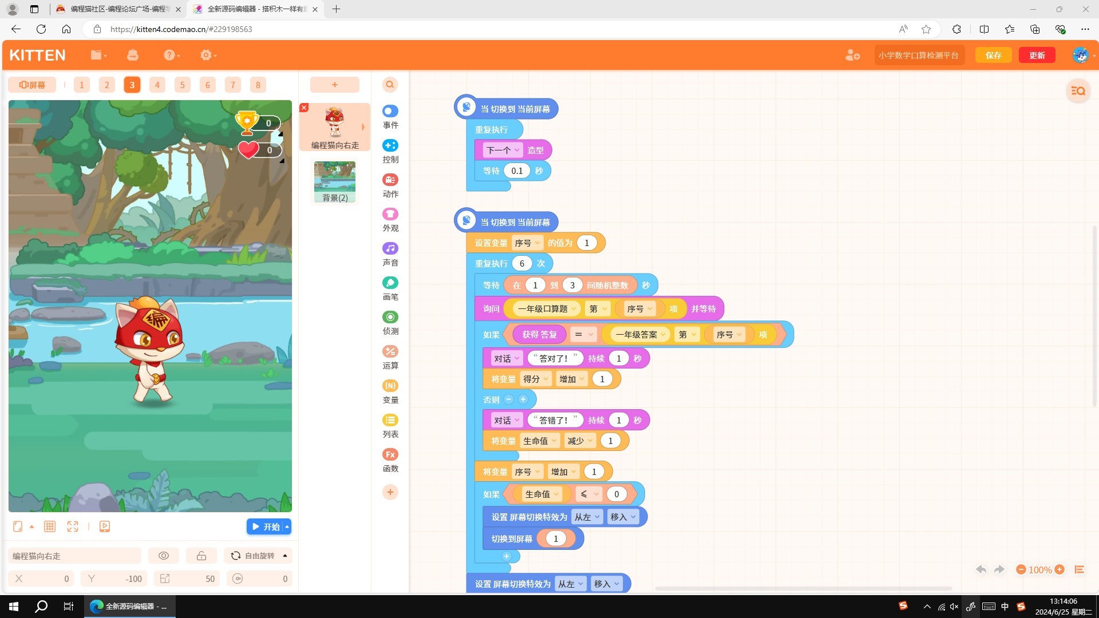The height and width of the screenshot is (618, 1099).
Task: Toggle the sprite lock icon
Action: (x=201, y=556)
